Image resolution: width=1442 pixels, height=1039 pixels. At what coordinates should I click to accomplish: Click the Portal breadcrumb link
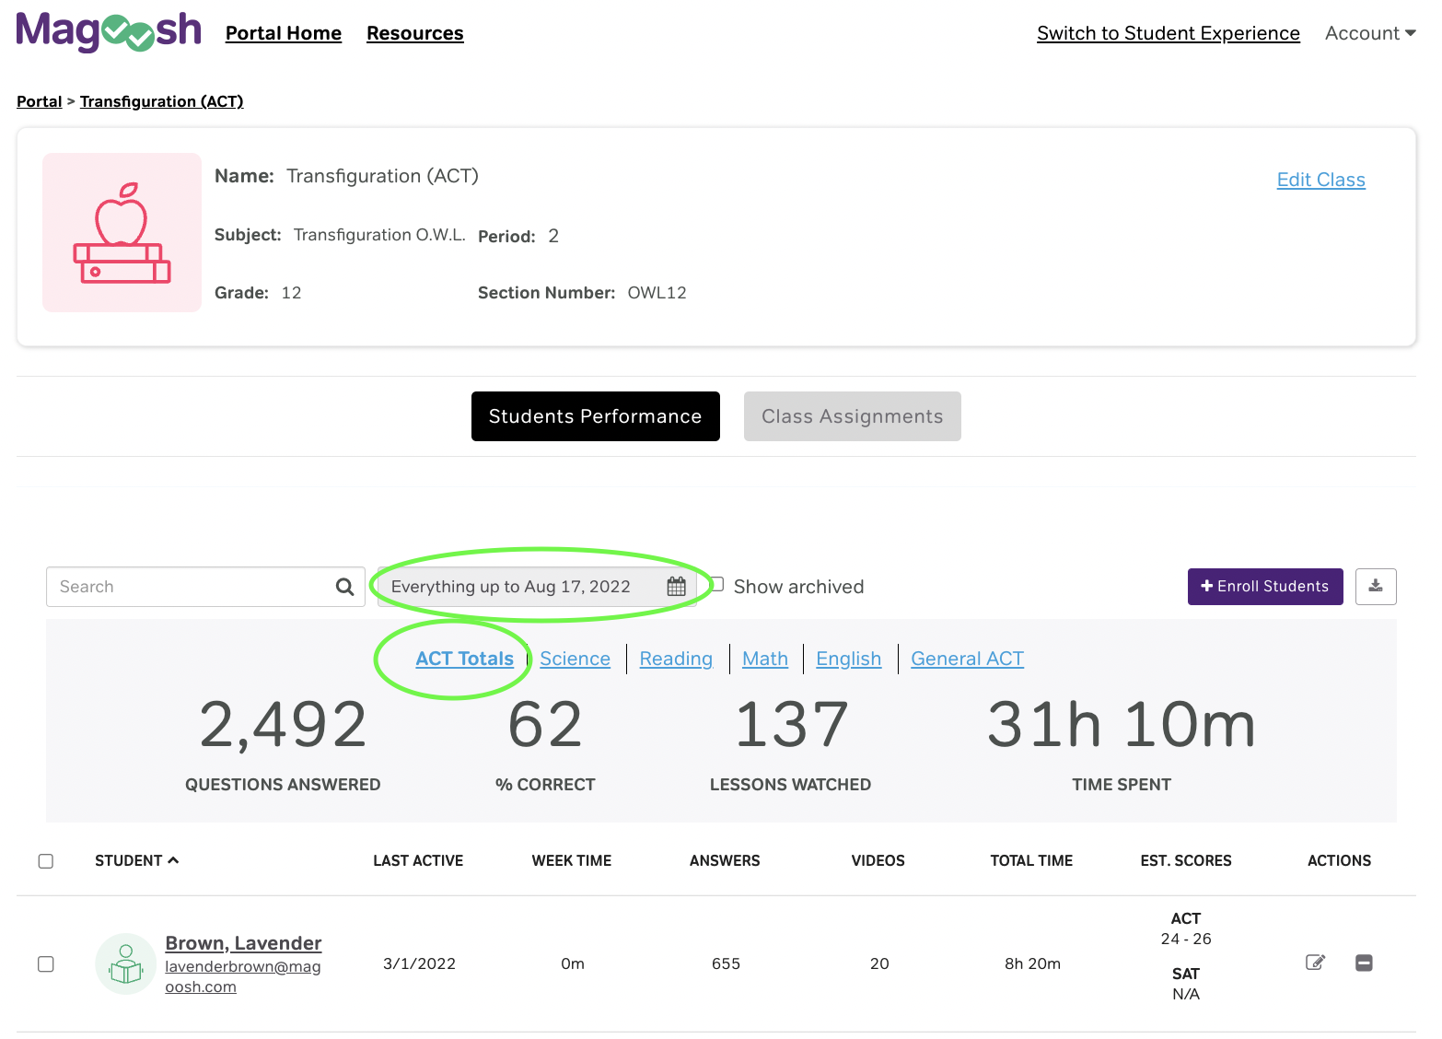pos(40,101)
